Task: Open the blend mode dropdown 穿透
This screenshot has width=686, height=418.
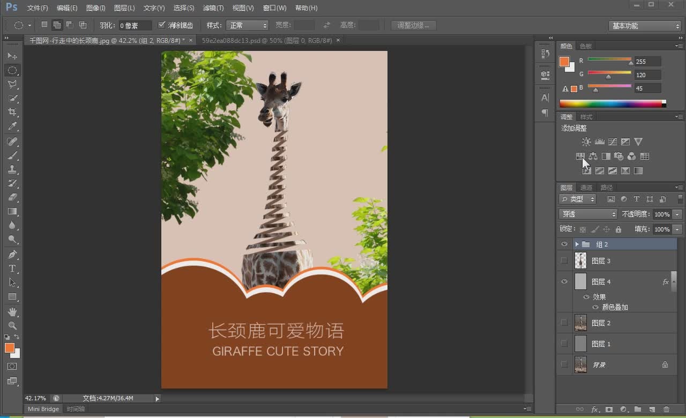Action: click(x=588, y=214)
